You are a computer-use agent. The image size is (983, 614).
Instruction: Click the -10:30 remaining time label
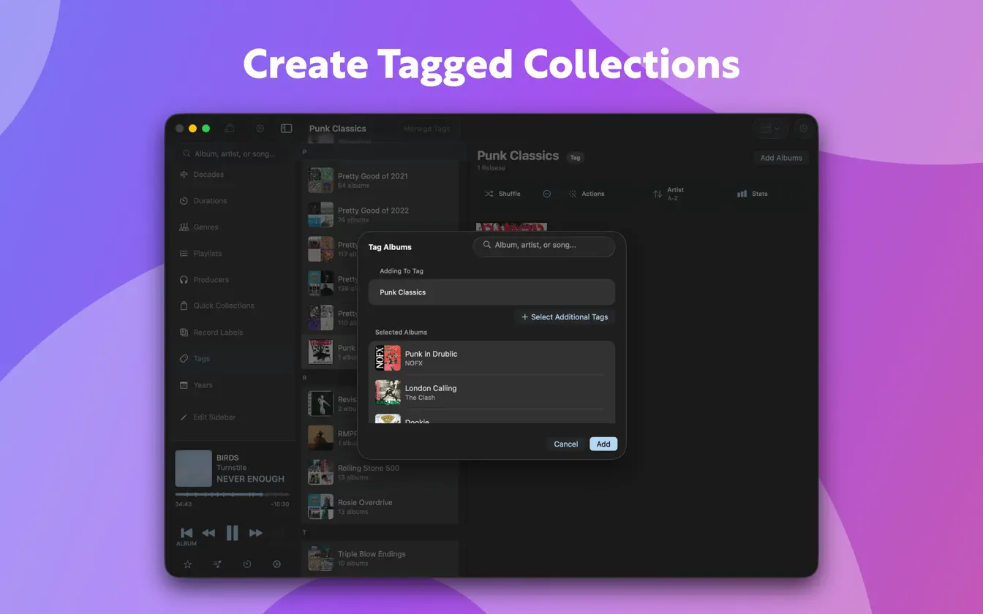(280, 504)
